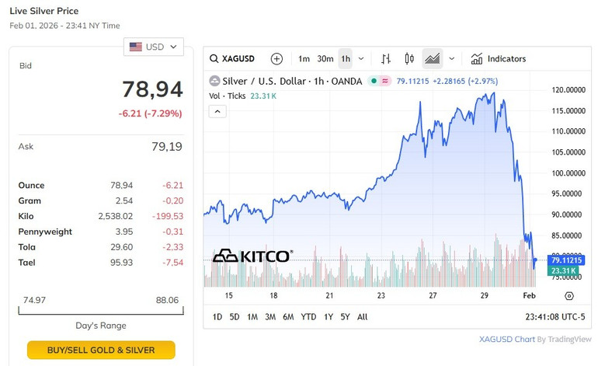Select the area chart style icon
Screen dimensions: 598x366
pos(433,59)
